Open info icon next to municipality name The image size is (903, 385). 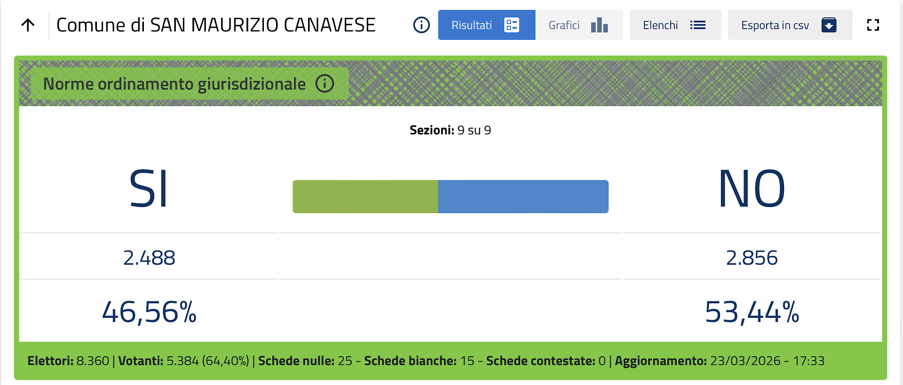click(421, 25)
